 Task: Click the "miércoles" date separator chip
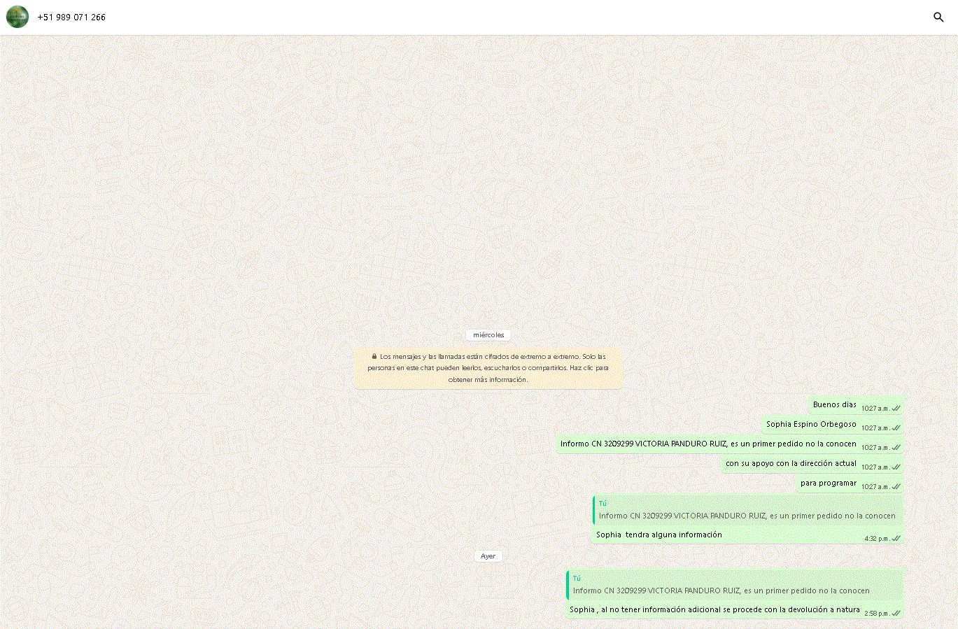[488, 335]
